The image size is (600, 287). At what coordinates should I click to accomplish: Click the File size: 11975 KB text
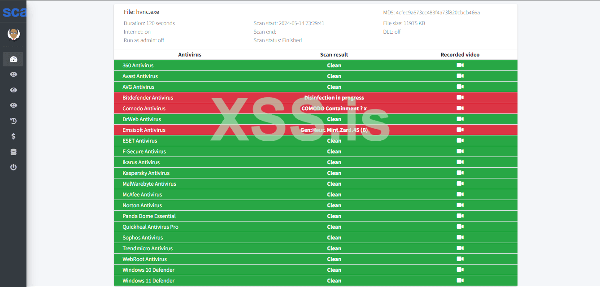click(x=404, y=23)
